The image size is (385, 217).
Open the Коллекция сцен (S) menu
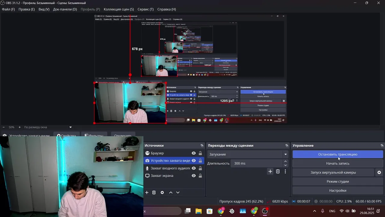pos(119,9)
